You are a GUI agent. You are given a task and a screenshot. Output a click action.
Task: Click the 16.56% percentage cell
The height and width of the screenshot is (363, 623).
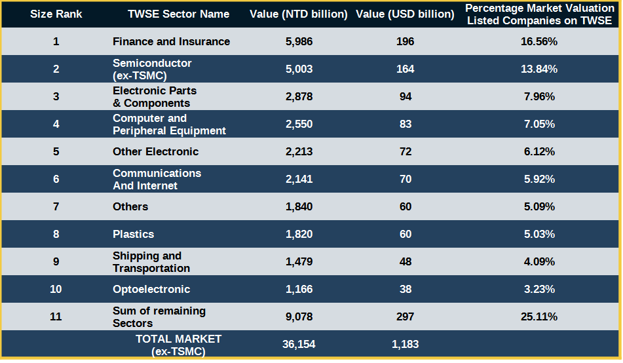539,41
